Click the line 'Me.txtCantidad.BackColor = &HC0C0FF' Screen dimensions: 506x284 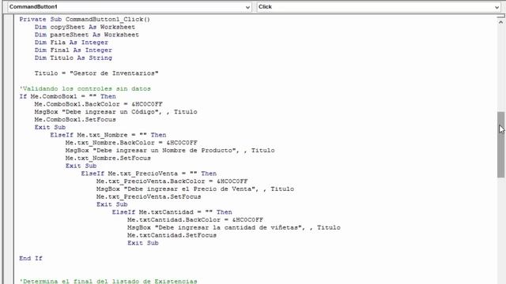195,220
